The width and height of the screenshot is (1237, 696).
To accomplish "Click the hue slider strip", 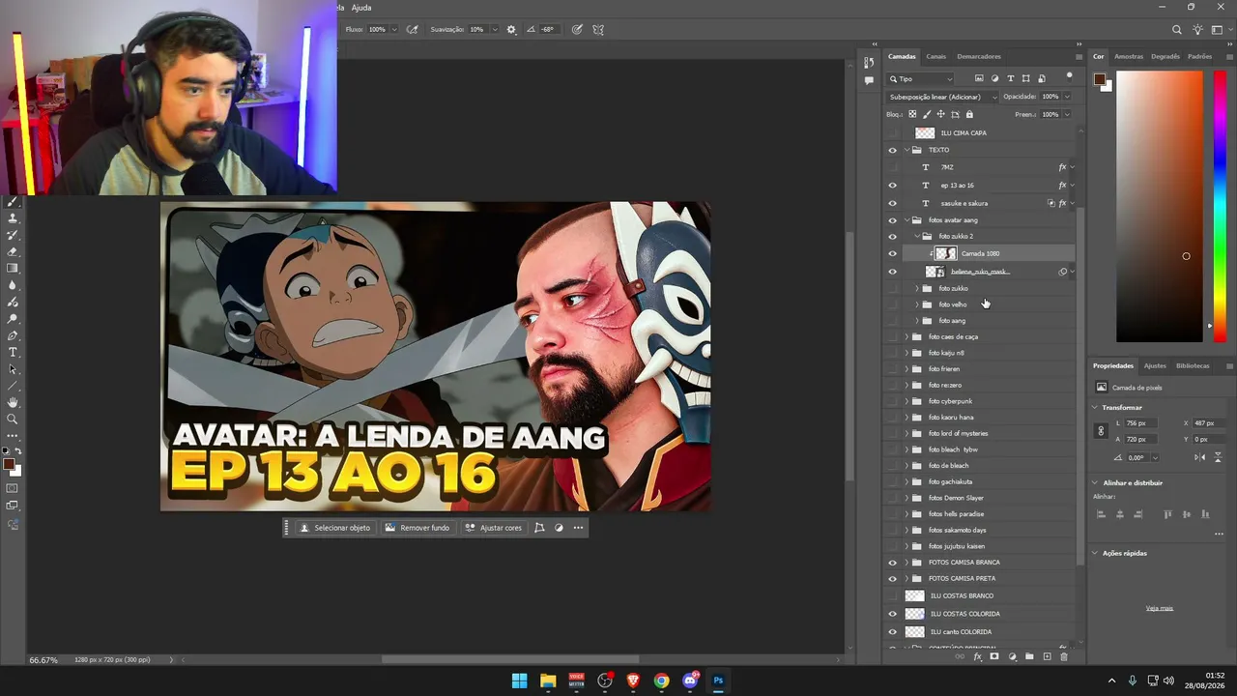I will coord(1220,206).
